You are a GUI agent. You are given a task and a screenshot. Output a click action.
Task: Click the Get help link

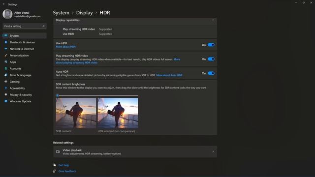[63, 165]
